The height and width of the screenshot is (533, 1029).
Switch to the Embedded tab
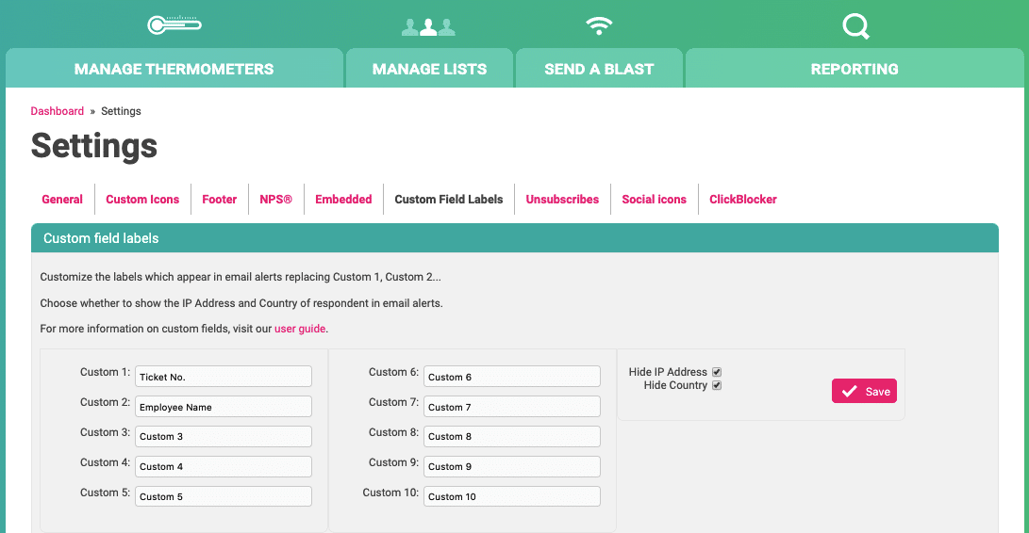(x=343, y=200)
